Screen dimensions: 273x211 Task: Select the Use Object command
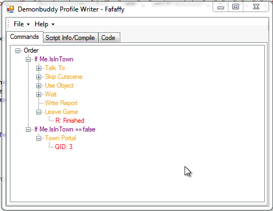click(59, 85)
